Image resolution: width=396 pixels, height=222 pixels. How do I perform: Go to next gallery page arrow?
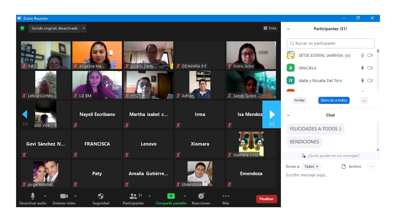pyautogui.click(x=272, y=114)
